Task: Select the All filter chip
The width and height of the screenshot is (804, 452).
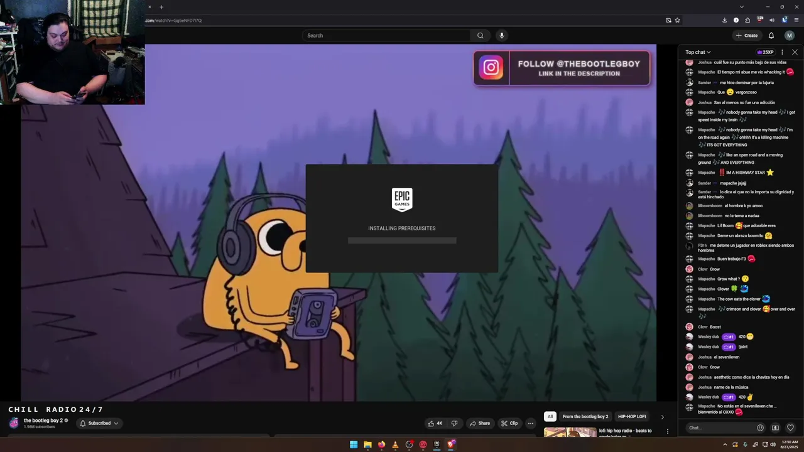Action: (550, 417)
